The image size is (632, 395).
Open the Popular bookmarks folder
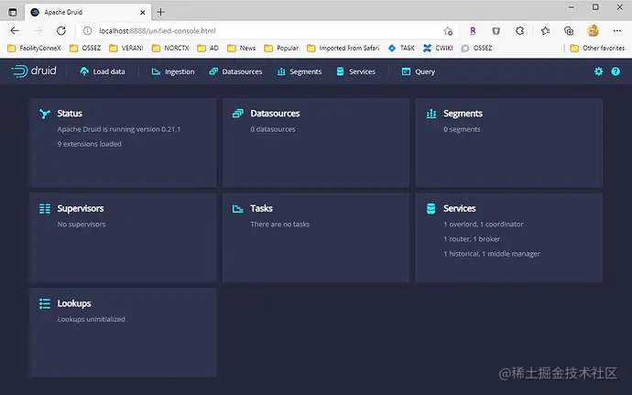[x=281, y=48]
